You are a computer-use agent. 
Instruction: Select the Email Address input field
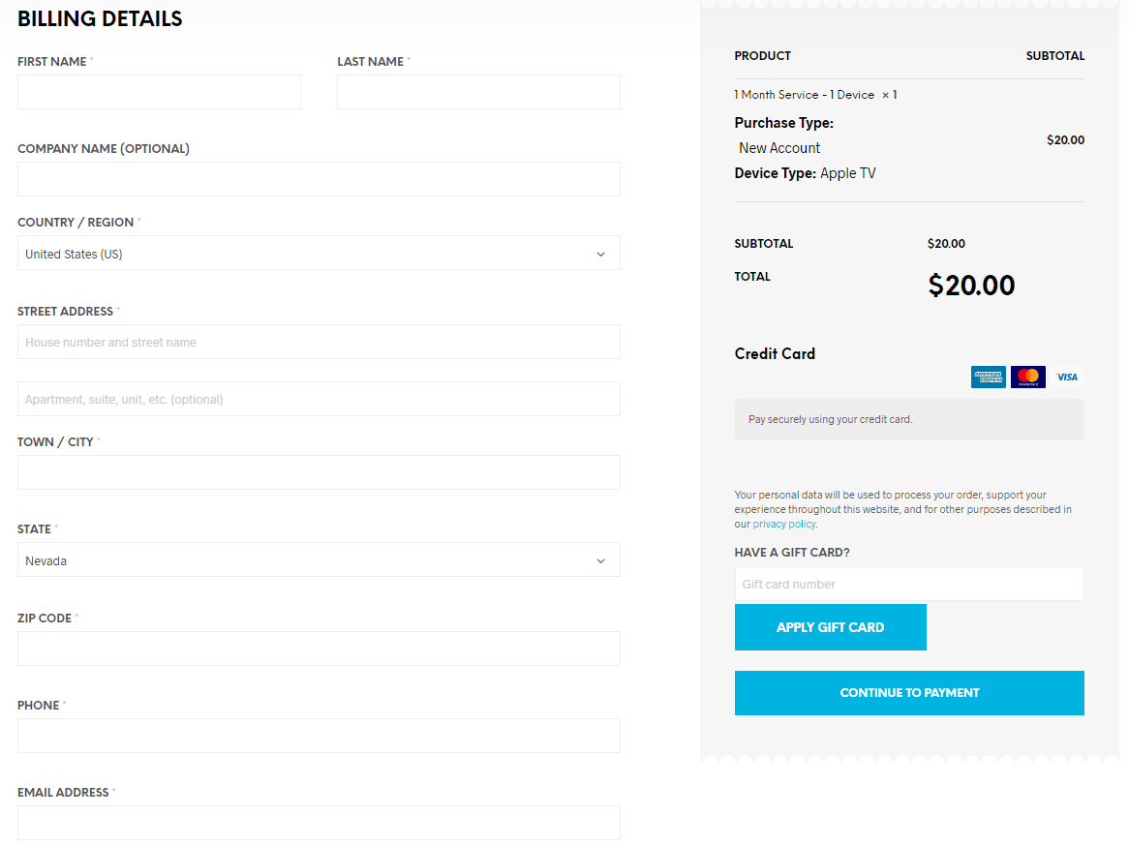pos(319,823)
